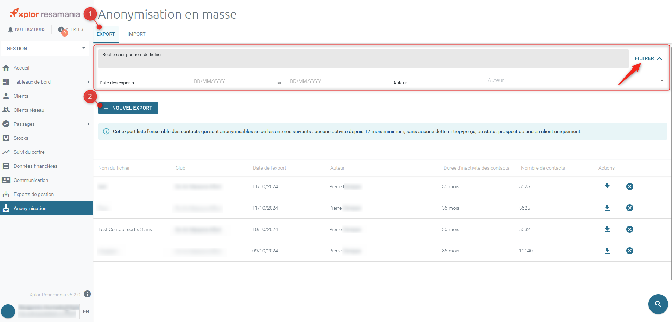Open the Notifications bell icon
This screenshot has height=322, width=672.
tap(10, 29)
